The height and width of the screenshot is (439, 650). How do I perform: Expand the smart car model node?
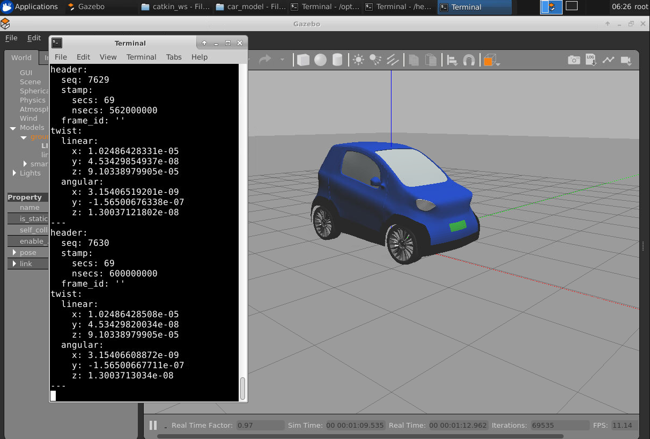coord(25,164)
